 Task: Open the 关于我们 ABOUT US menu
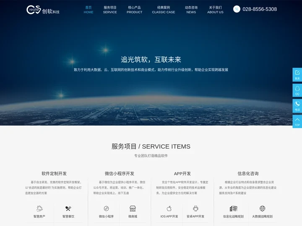(215, 10)
